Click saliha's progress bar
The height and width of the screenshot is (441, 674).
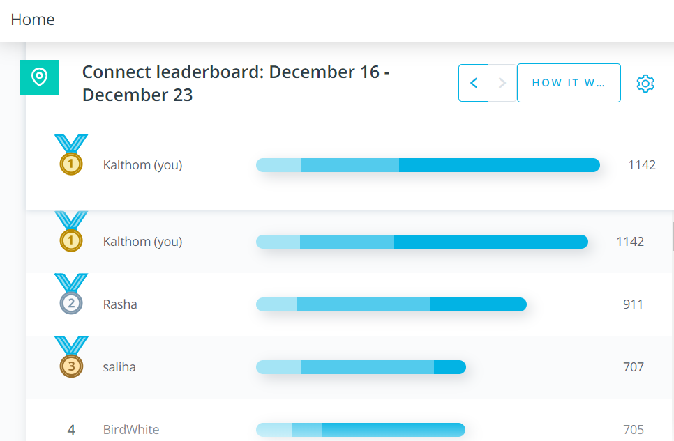[361, 366]
